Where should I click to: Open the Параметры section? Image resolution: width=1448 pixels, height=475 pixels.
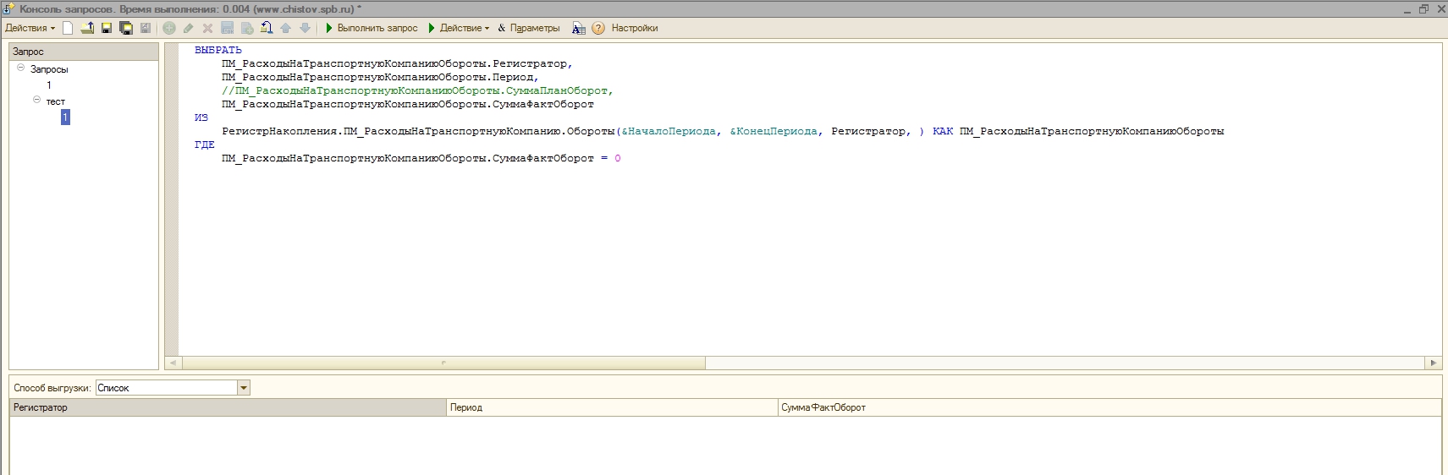[x=529, y=28]
